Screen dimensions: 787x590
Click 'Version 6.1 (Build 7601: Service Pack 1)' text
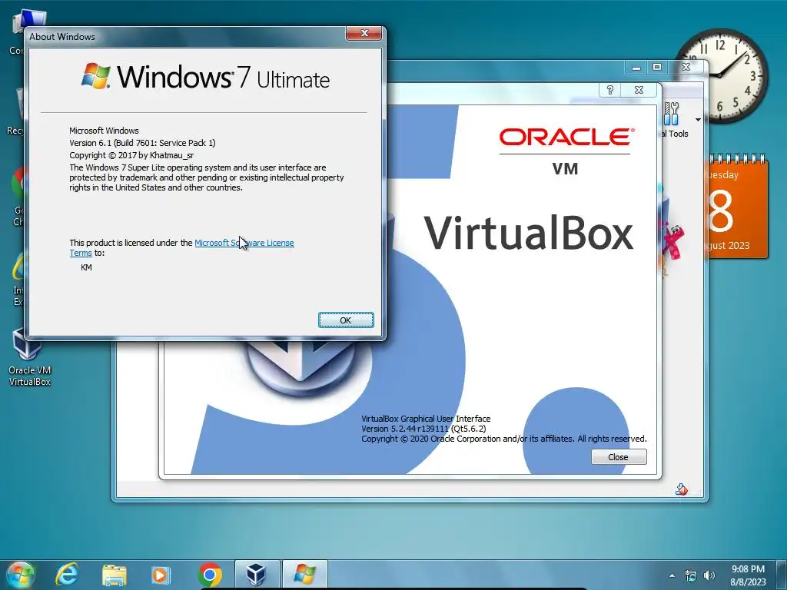pos(142,143)
